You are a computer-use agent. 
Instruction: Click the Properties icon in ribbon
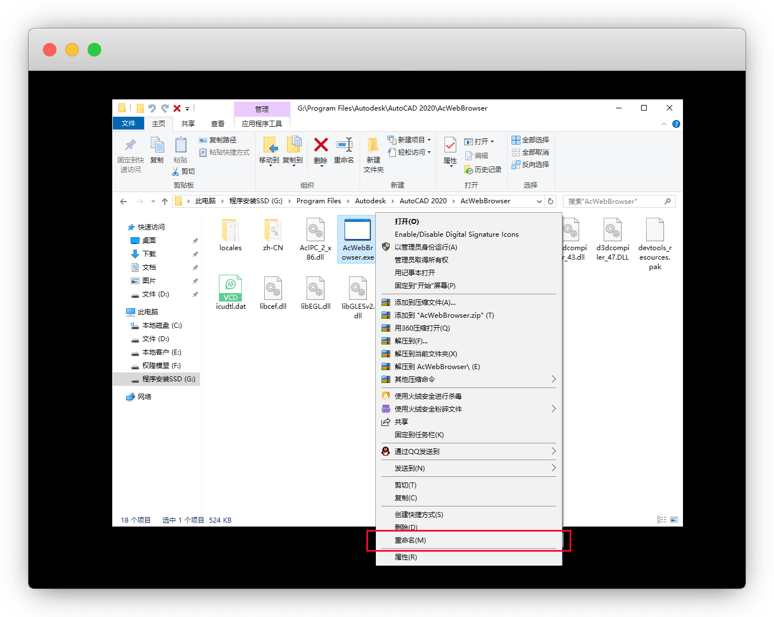450,146
